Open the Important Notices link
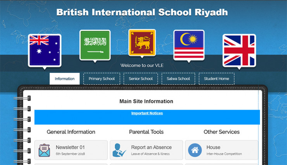This screenshot has width=287, height=165. pyautogui.click(x=147, y=113)
